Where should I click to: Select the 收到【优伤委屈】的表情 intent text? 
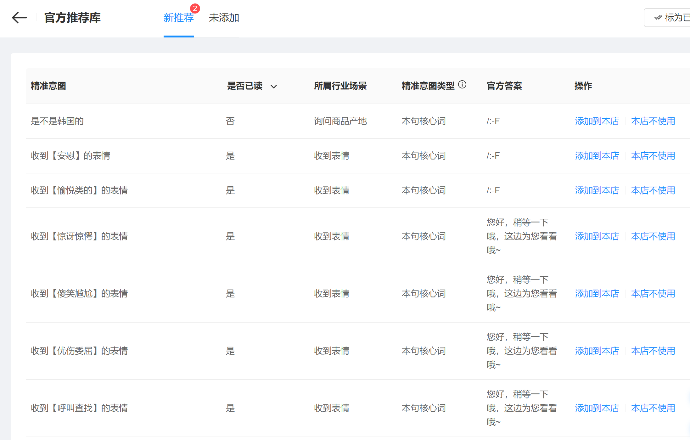tap(79, 351)
